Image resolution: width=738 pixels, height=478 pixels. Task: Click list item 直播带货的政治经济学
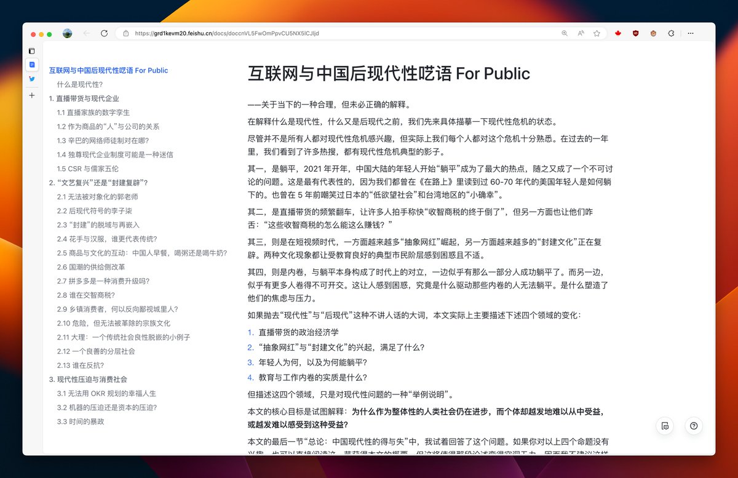pyautogui.click(x=298, y=332)
